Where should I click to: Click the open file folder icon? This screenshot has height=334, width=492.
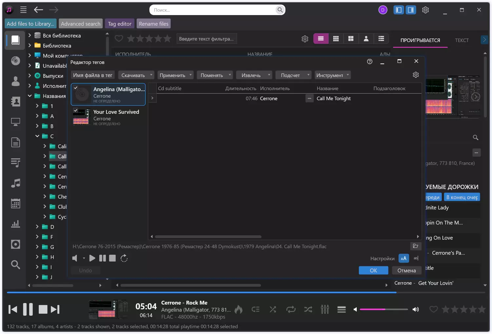(x=415, y=246)
